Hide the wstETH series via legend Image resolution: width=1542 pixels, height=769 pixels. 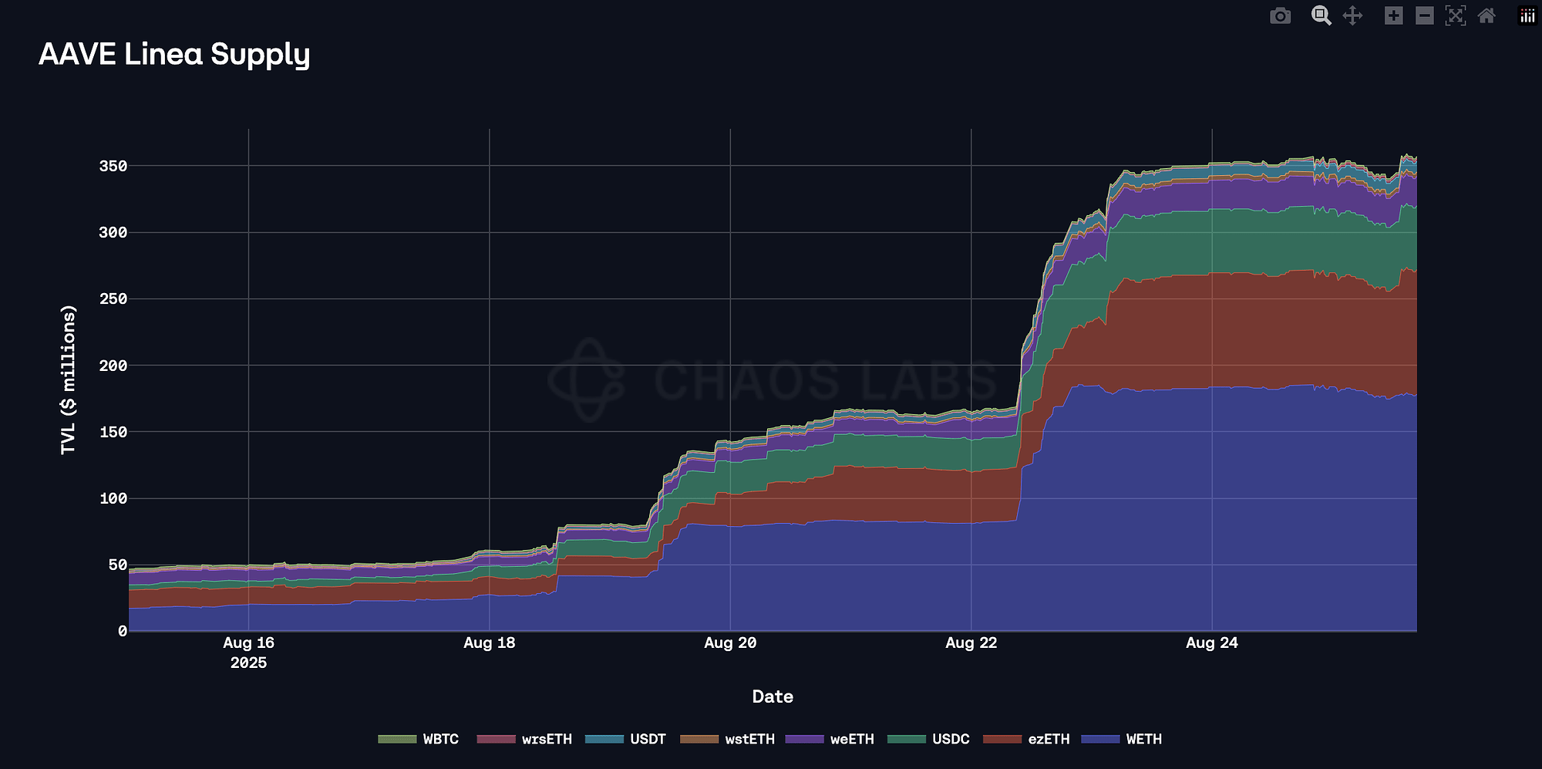727,739
